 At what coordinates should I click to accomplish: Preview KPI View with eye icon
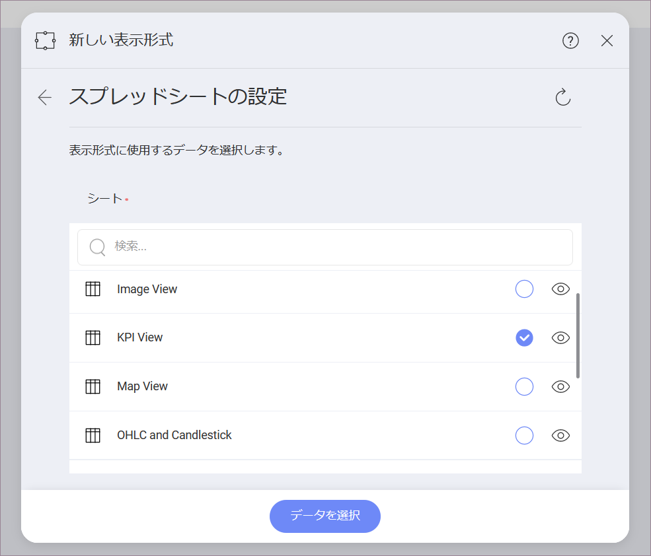coord(560,337)
